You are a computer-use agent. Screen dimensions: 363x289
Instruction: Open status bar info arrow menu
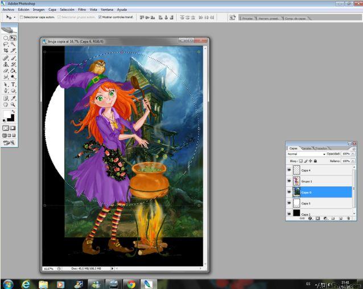click(112, 269)
